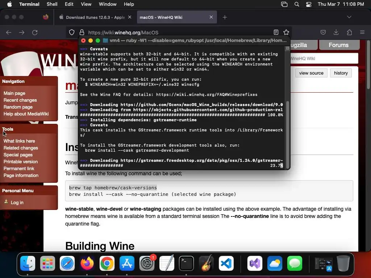The height and width of the screenshot is (278, 371).
Task: Open Messages from the Dock
Action: (x=295, y=264)
